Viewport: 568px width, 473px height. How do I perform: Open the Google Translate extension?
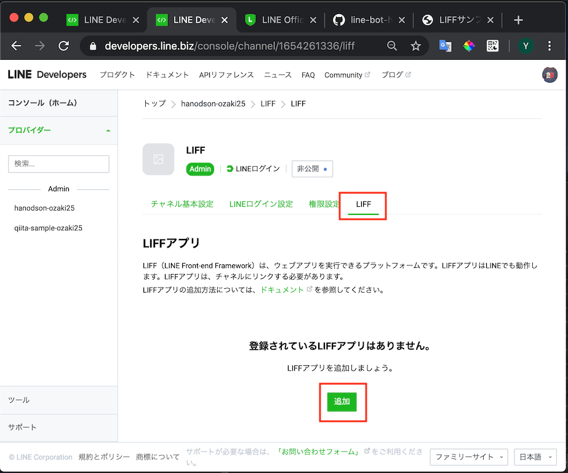[445, 46]
